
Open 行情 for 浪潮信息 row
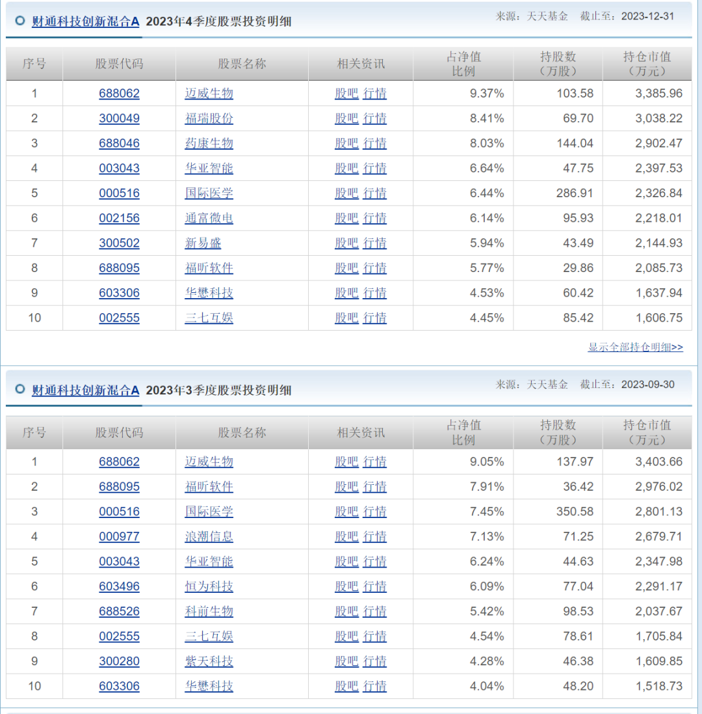pyautogui.click(x=374, y=536)
